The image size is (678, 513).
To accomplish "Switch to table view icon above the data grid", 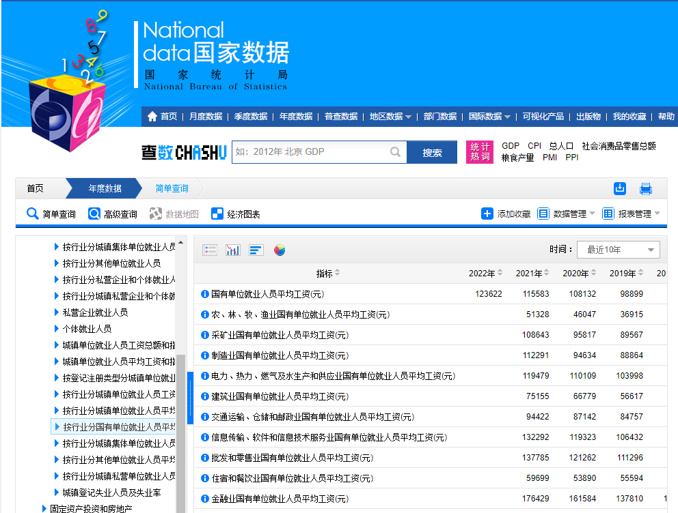I will pyautogui.click(x=210, y=249).
